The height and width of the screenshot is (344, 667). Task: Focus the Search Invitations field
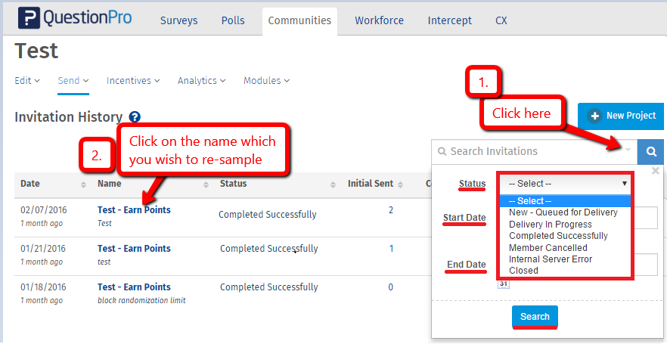(529, 151)
